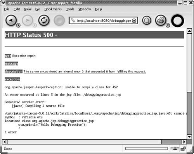The width and height of the screenshot is (194, 154).
Task: Click the greyed Forward navigation button
Action: 28,20
